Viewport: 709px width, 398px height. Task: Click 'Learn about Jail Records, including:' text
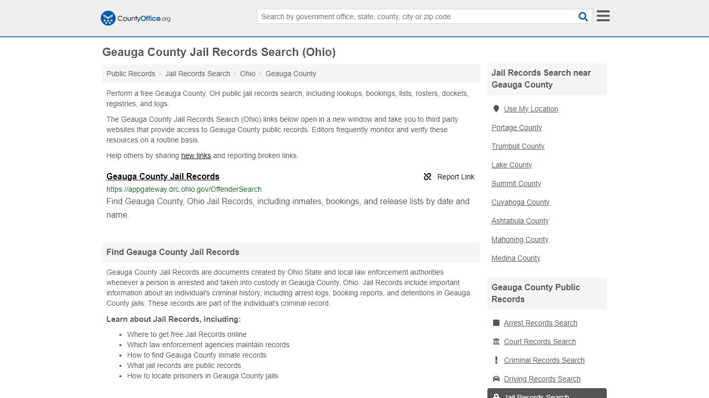click(x=173, y=319)
